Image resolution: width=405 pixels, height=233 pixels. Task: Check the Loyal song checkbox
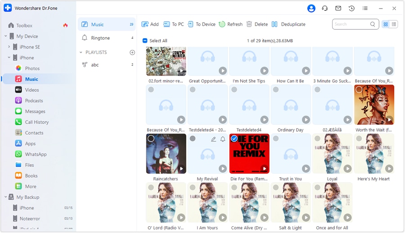point(317,139)
